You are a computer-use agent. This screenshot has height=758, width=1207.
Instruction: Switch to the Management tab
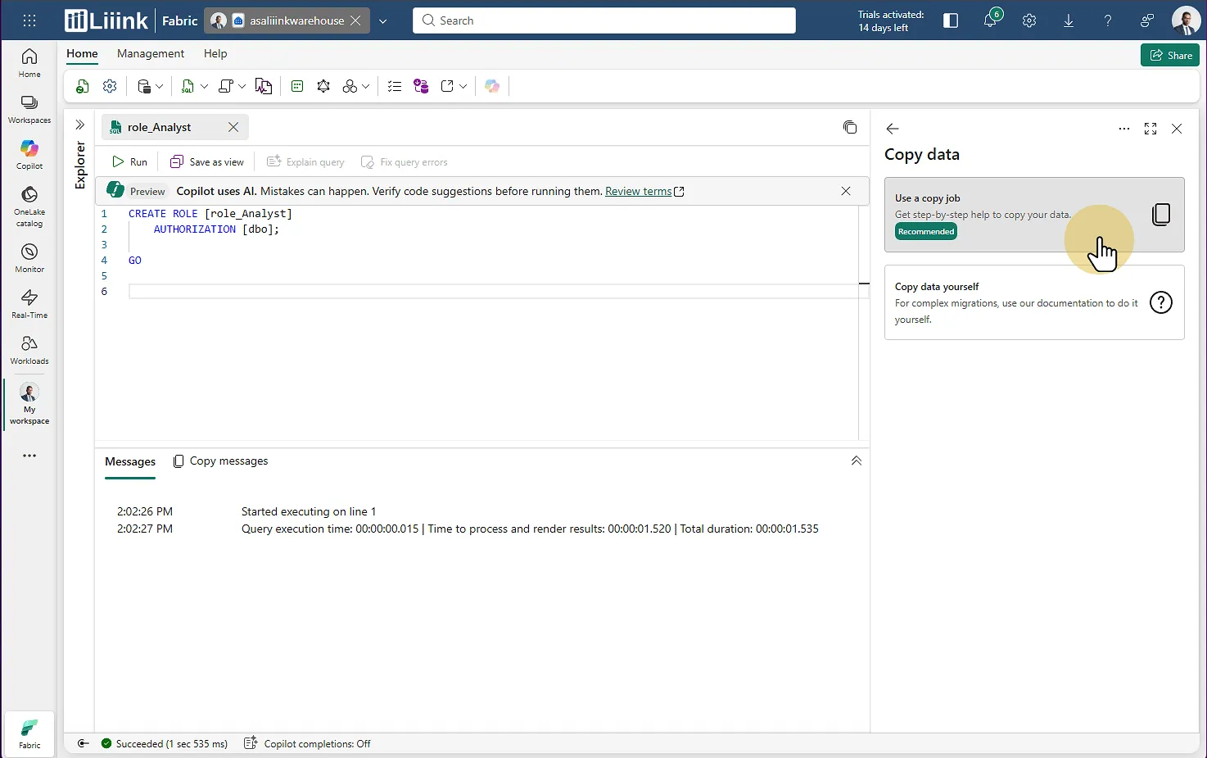[x=151, y=53]
